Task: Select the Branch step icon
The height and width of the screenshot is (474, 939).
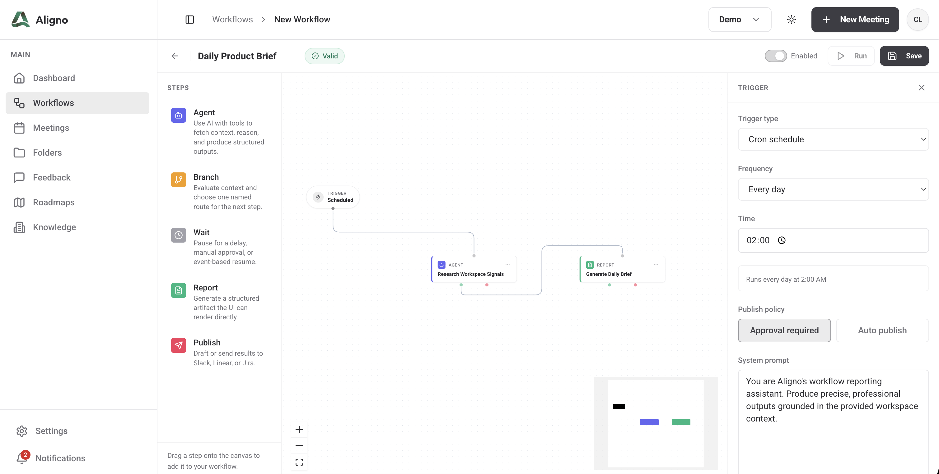Action: click(178, 180)
